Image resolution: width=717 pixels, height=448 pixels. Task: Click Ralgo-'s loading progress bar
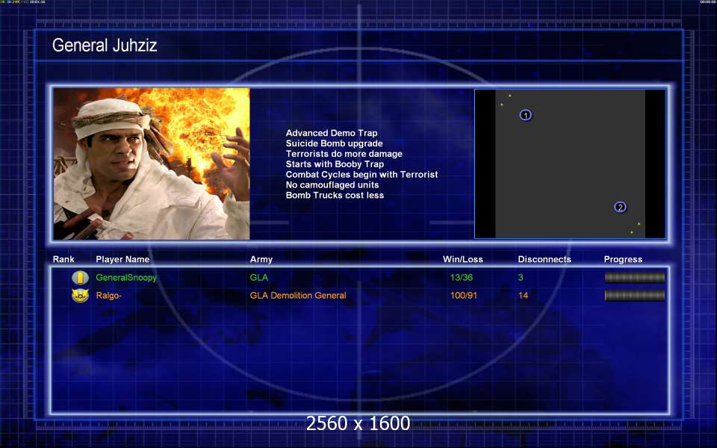click(x=635, y=296)
